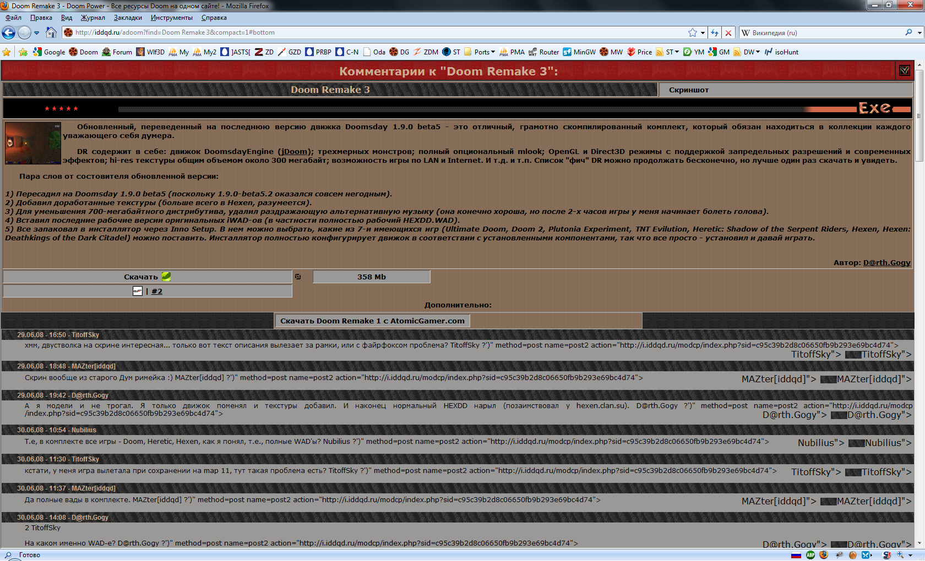Open the Инструменты menu
Image resolution: width=925 pixels, height=561 pixels.
pos(171,18)
